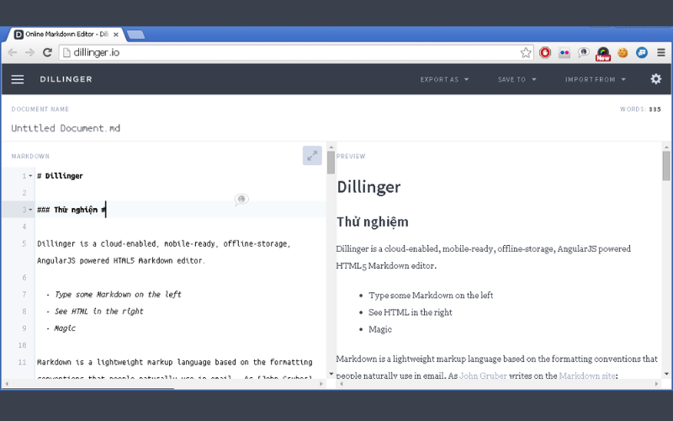Open Dillinger settings gear
673x421 pixels.
click(x=655, y=79)
